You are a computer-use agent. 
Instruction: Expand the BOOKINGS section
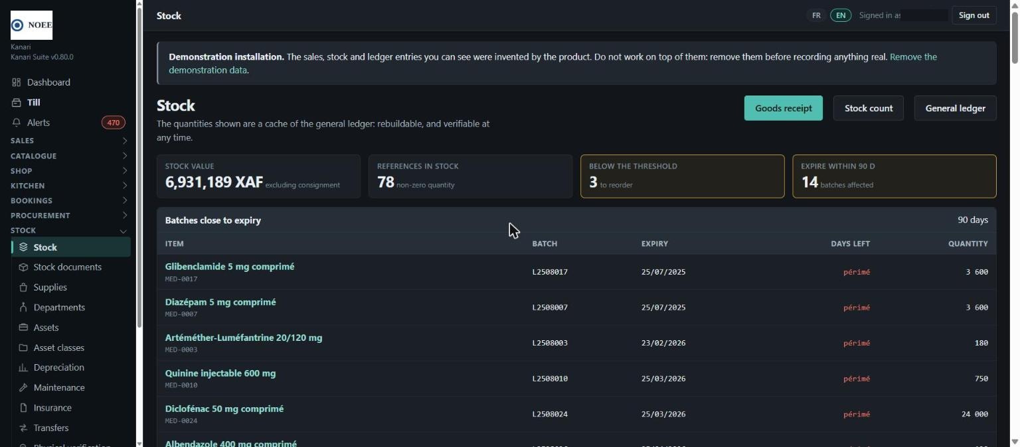pyautogui.click(x=70, y=200)
